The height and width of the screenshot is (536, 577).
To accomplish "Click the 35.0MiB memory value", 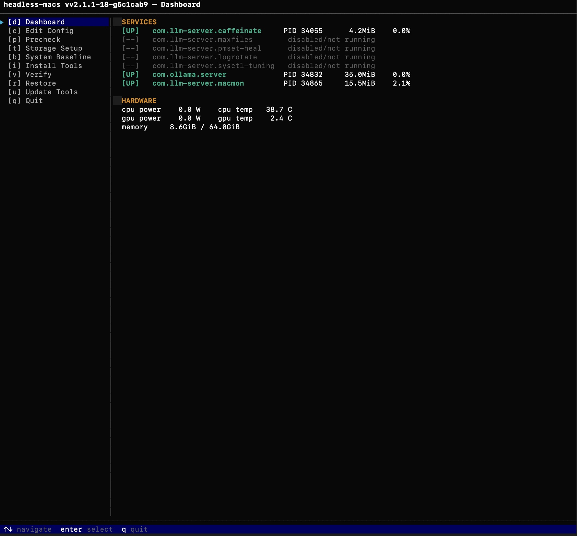I will (x=360, y=74).
